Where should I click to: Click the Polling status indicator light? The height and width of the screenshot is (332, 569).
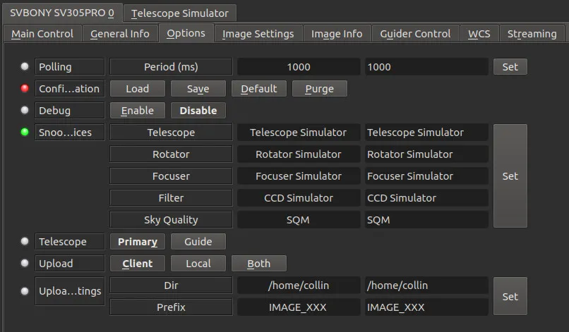click(25, 66)
